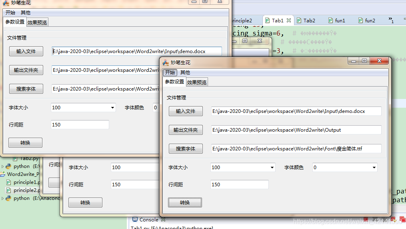This screenshot has width=406, height=229.
Task: Click fun2 python file icon
Action: 361,20
